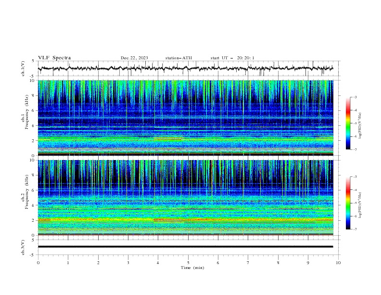Click the ch.1 spectrogram panel
This screenshot has height=295, width=381.
click(x=185, y=118)
